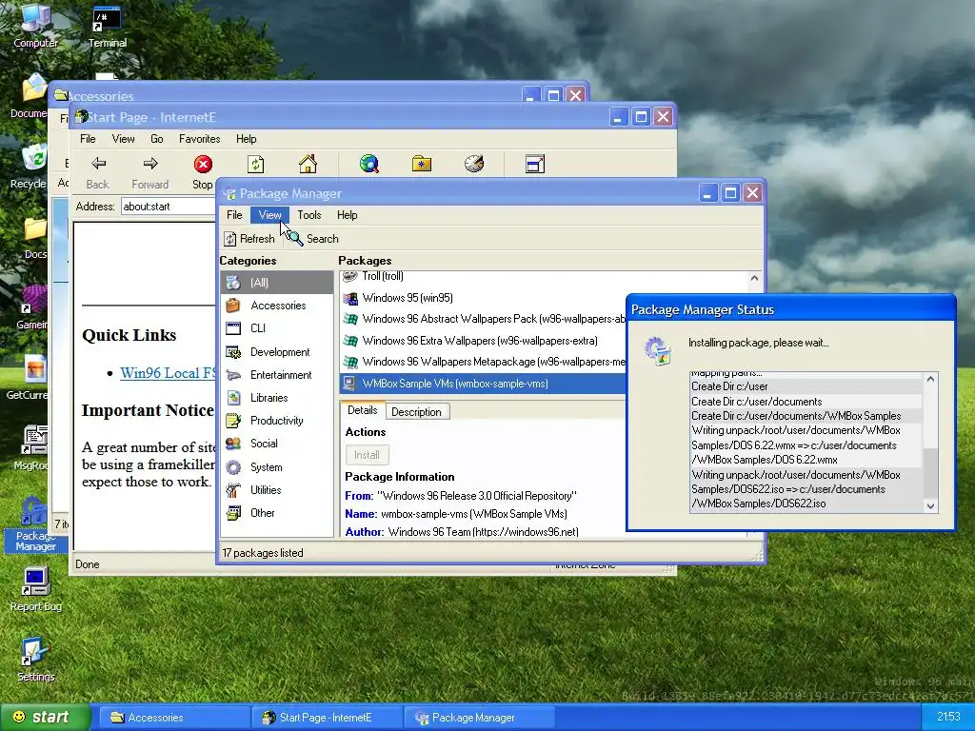Maximize the Package Manager window
This screenshot has width=975, height=731.
730,193
